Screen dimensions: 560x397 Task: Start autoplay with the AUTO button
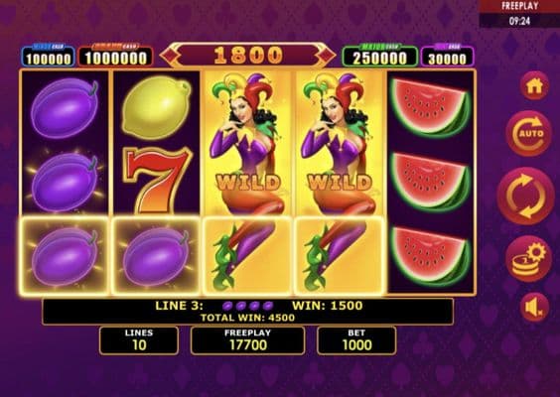tap(529, 134)
